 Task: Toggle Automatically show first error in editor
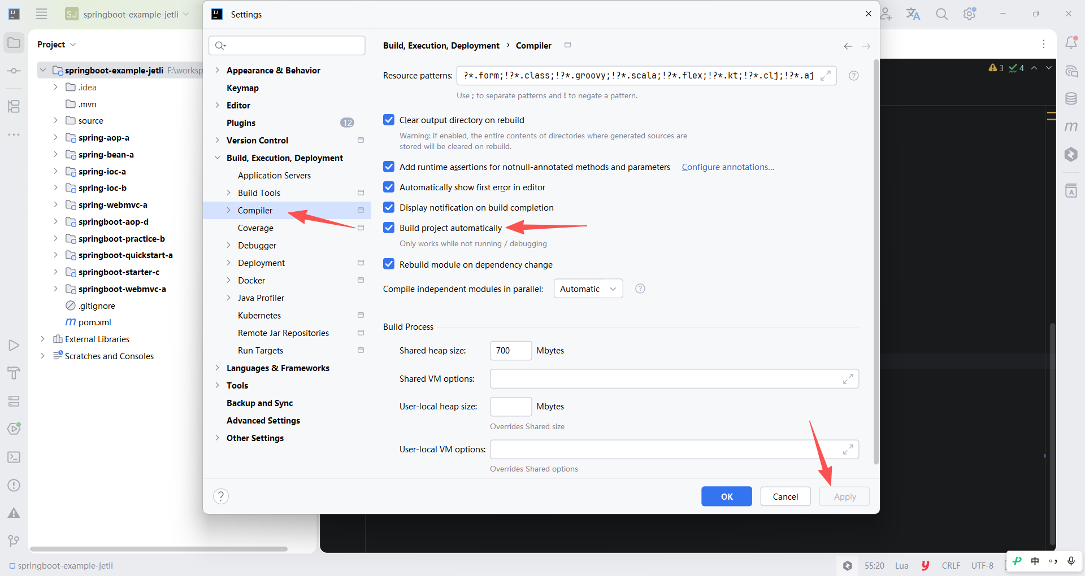[389, 187]
